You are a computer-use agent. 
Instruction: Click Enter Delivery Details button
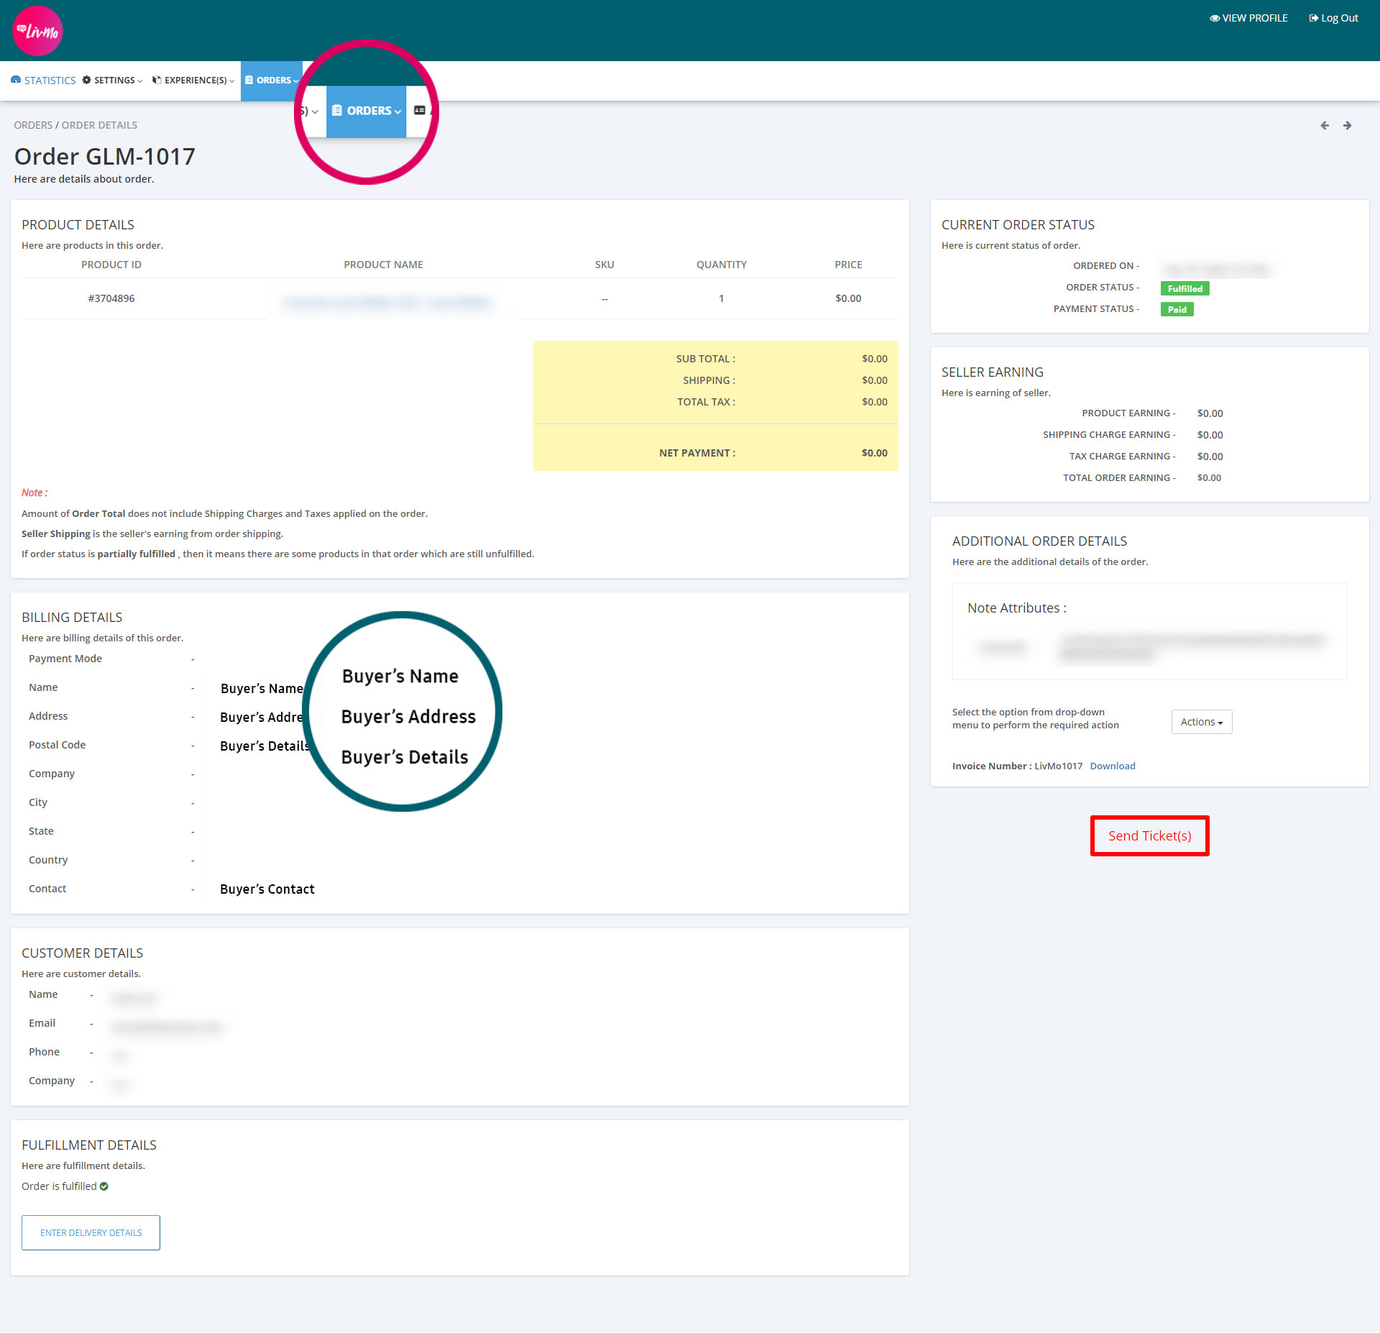(x=91, y=1232)
